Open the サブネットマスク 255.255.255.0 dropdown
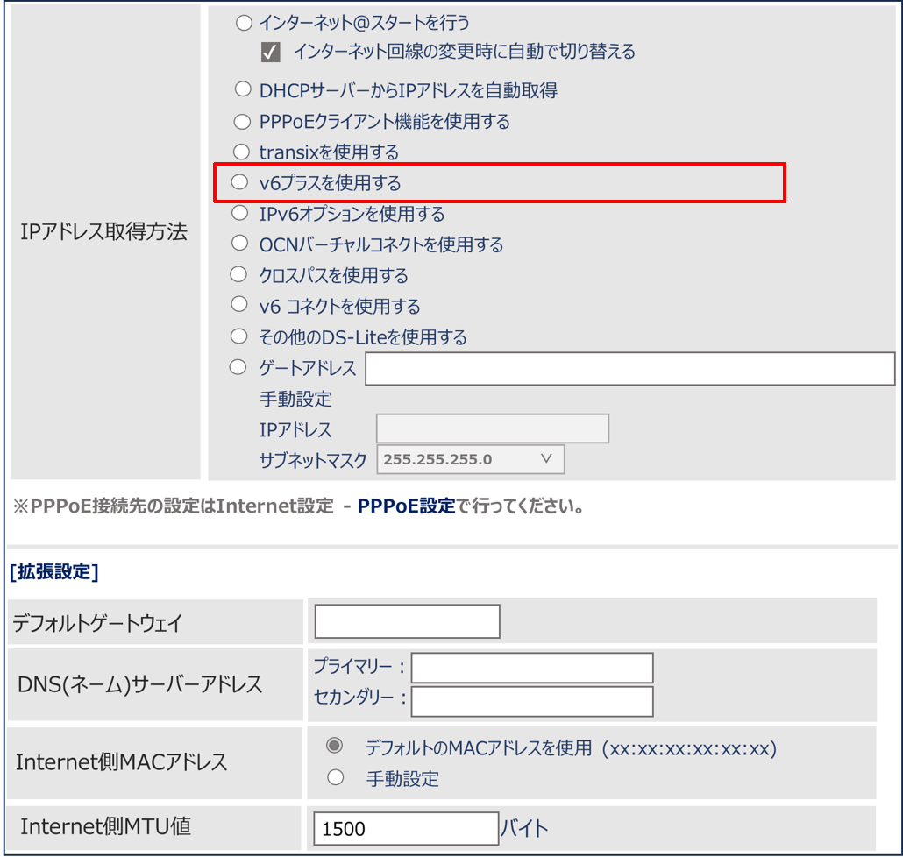The height and width of the screenshot is (857, 903). coord(470,460)
